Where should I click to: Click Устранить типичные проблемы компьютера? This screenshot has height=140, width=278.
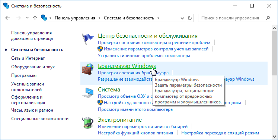click(x=144, y=56)
